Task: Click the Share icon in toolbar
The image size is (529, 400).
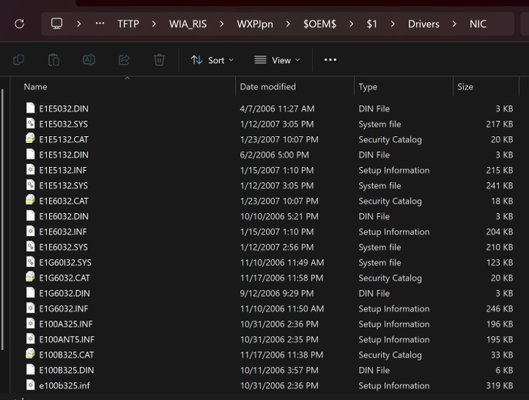Action: (124, 60)
